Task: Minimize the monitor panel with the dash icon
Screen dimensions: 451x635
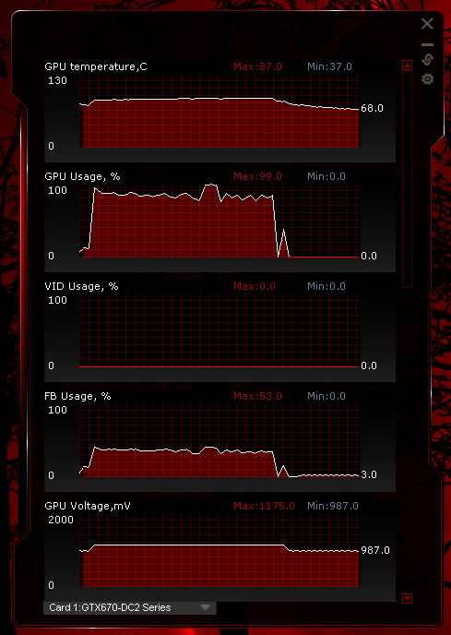Action: coord(428,44)
